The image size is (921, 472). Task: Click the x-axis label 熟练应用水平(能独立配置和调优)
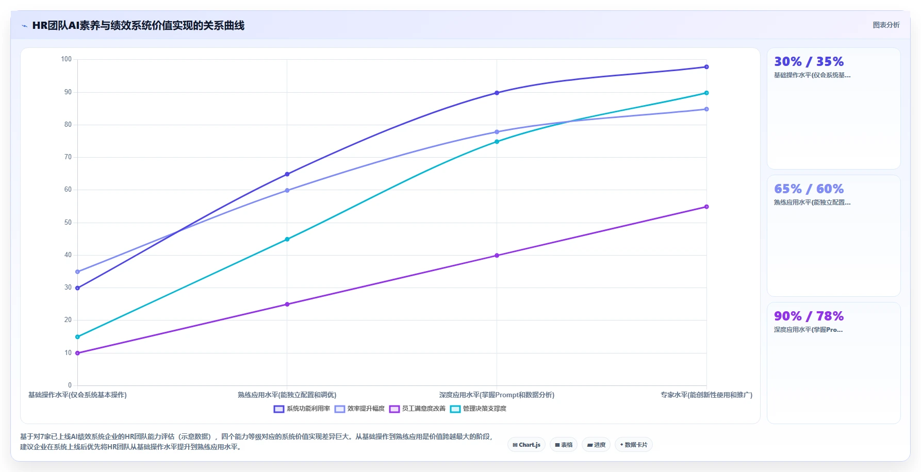(x=287, y=395)
